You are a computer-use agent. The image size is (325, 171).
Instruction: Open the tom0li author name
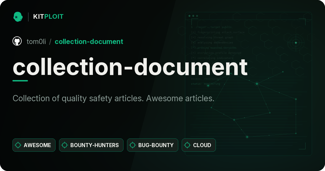36,42
